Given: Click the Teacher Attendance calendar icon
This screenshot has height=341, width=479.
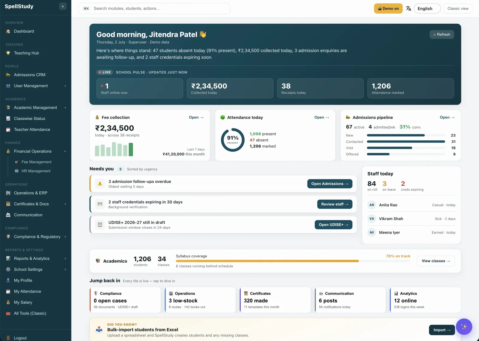Looking at the screenshot, I should (x=8, y=130).
